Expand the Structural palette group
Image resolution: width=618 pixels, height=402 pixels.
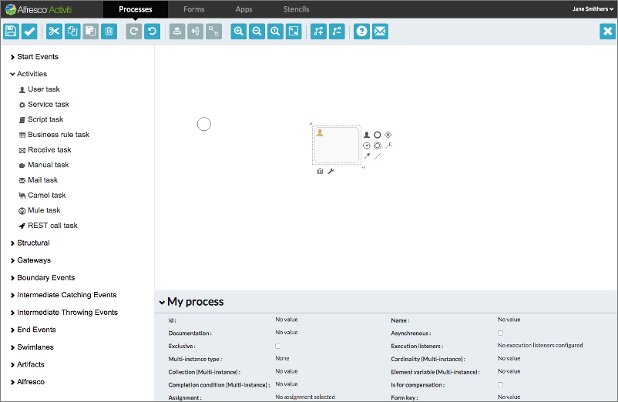[30, 243]
